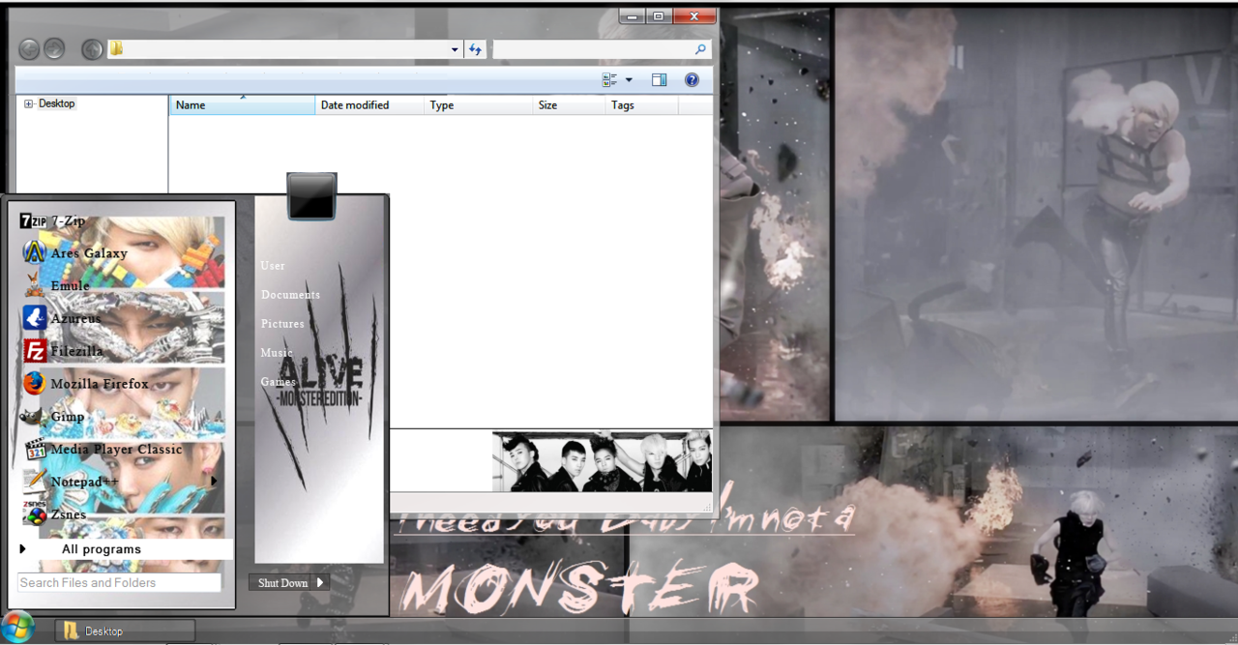
Task: Launch Ares Galaxy from start menu
Action: 74,253
